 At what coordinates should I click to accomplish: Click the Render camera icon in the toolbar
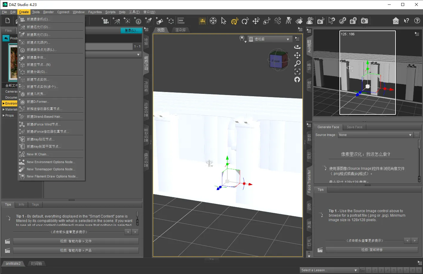point(364,21)
